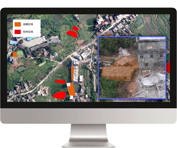
Task: Click the small orange polygon beside the green pond
Action: click(x=15, y=54)
